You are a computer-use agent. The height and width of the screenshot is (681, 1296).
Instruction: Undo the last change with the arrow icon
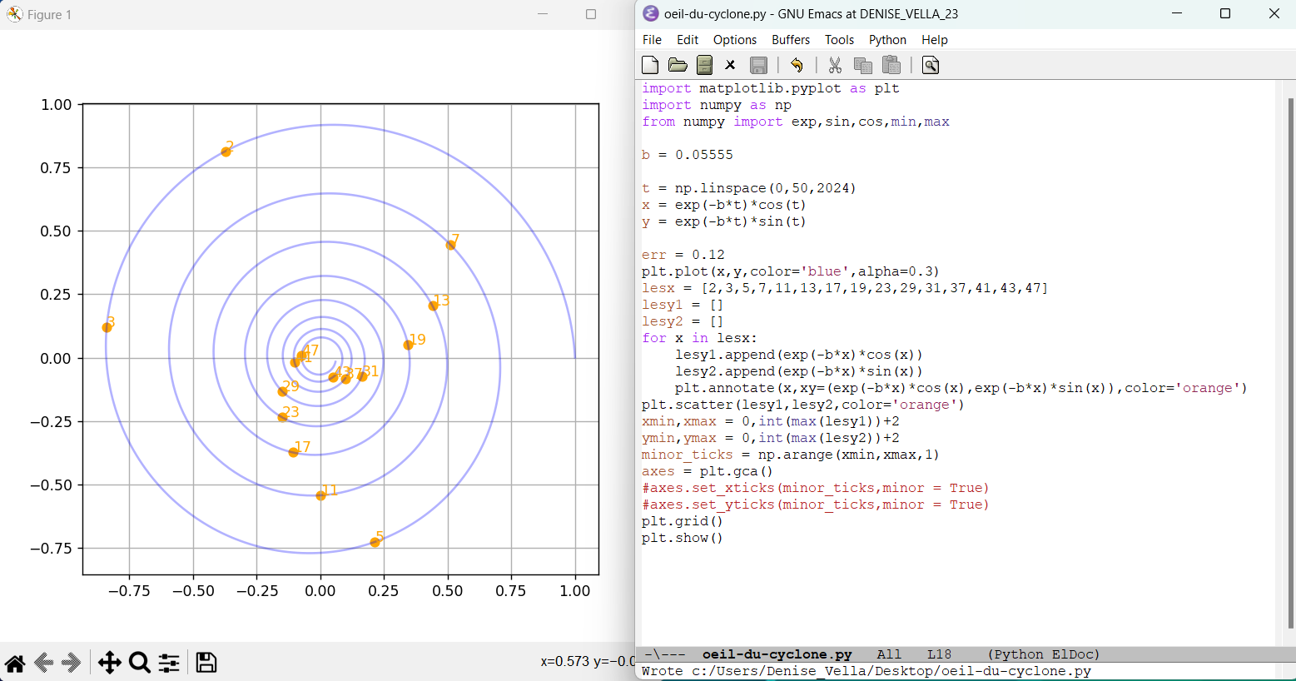coord(797,65)
